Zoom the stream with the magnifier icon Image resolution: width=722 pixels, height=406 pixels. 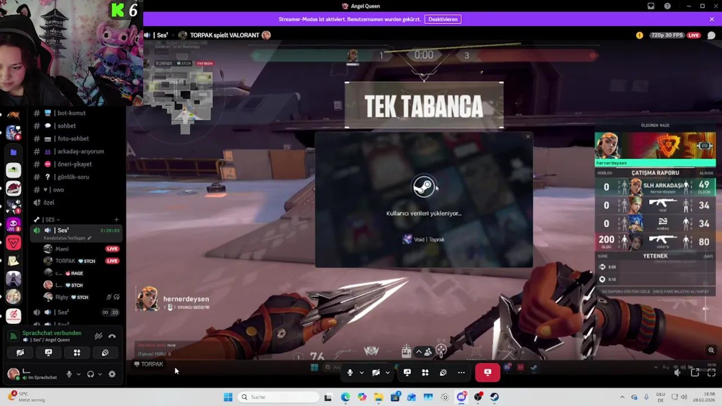(x=711, y=350)
